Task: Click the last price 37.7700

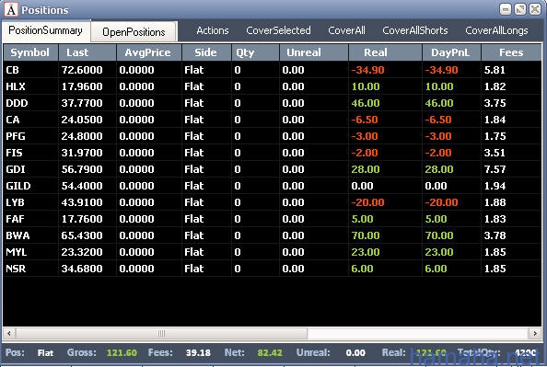Action: pyautogui.click(x=82, y=103)
